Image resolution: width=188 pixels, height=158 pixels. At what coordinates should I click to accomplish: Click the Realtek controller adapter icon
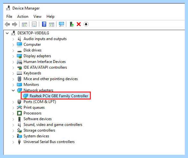tap(25, 96)
